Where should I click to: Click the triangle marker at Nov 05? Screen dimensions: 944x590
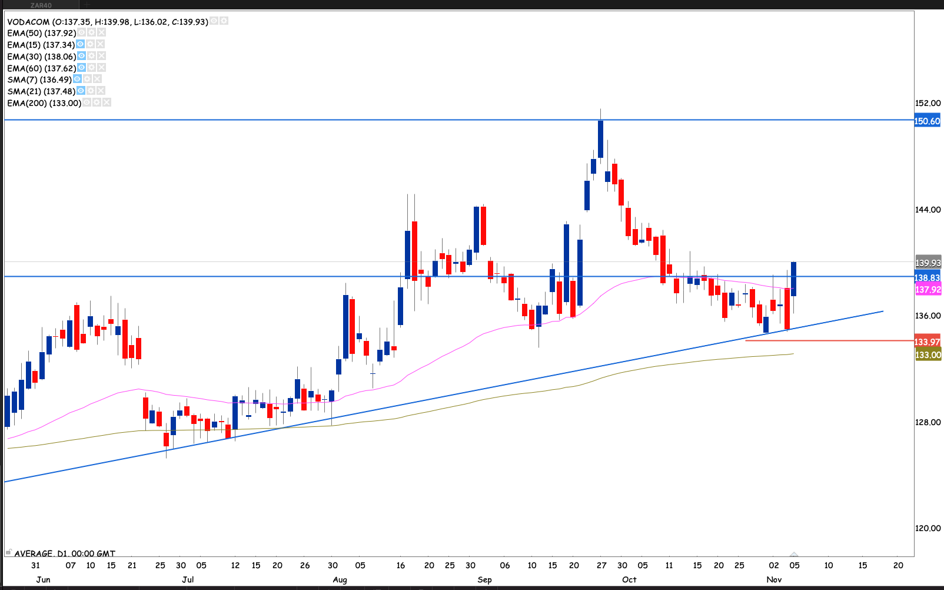pyautogui.click(x=794, y=555)
